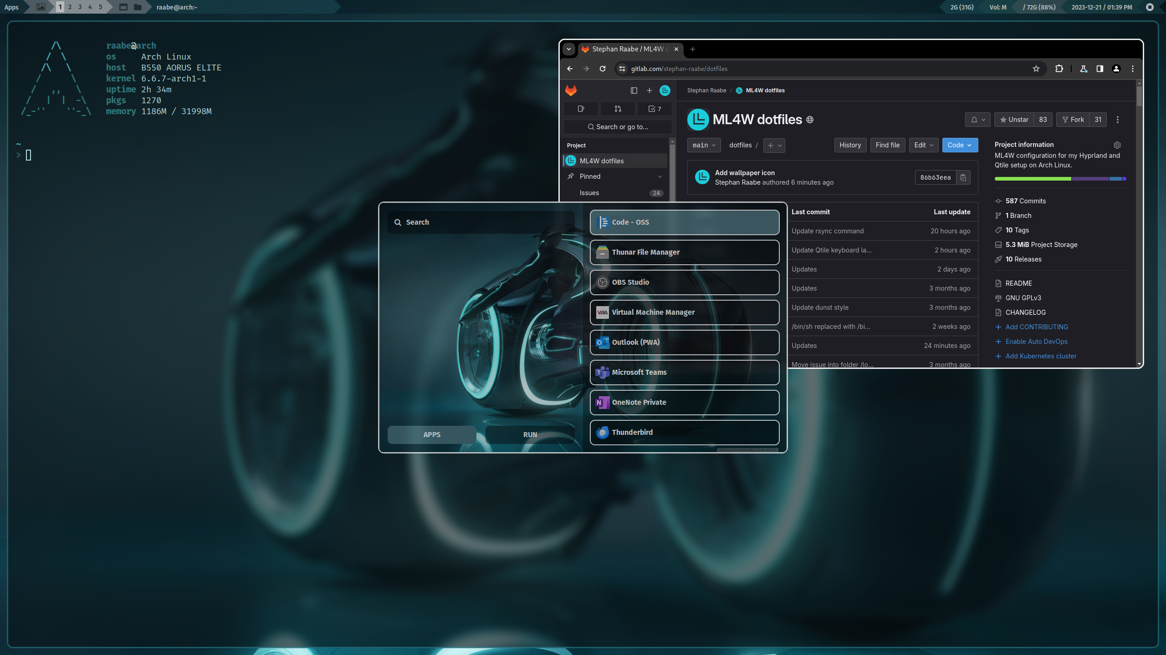
Task: Open merge requests sidebar icon
Action: tap(618, 109)
